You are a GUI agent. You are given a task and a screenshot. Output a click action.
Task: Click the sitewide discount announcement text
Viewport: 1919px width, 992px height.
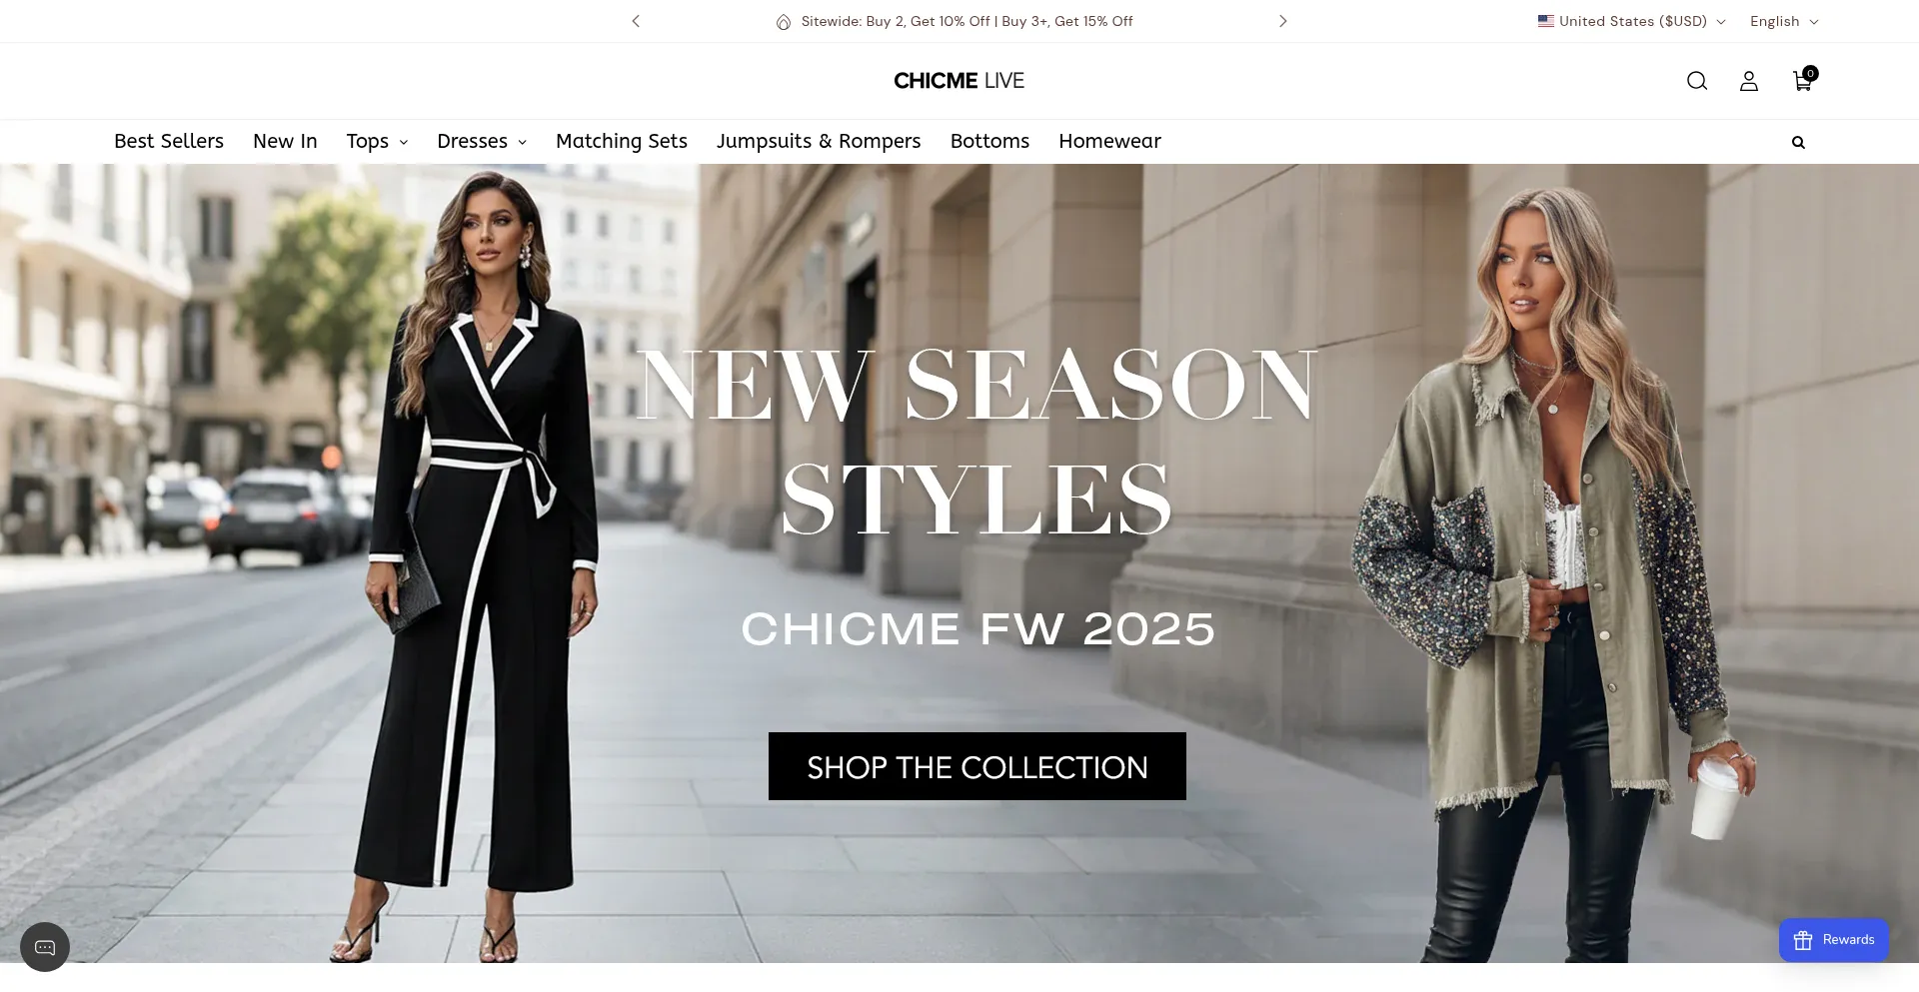coord(966,21)
